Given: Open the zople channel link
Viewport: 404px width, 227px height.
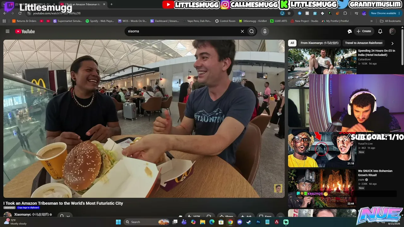Looking at the screenshot, I should (x=361, y=180).
